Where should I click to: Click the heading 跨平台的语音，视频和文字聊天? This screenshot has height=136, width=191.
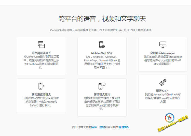point(102,19)
